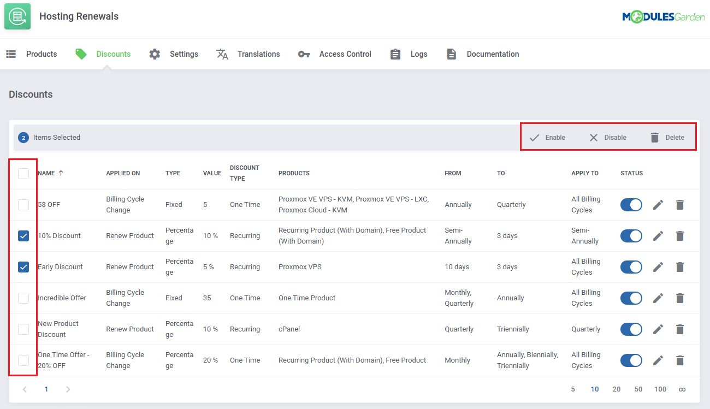Image resolution: width=710 pixels, height=409 pixels.
Task: Toggle status switch for 5$ OFF
Action: click(631, 205)
